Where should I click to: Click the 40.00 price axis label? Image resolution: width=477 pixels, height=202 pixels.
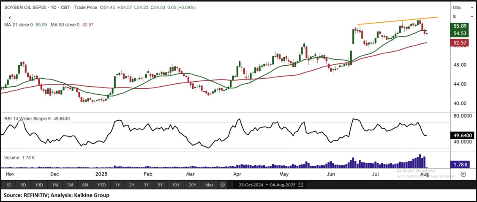click(459, 103)
